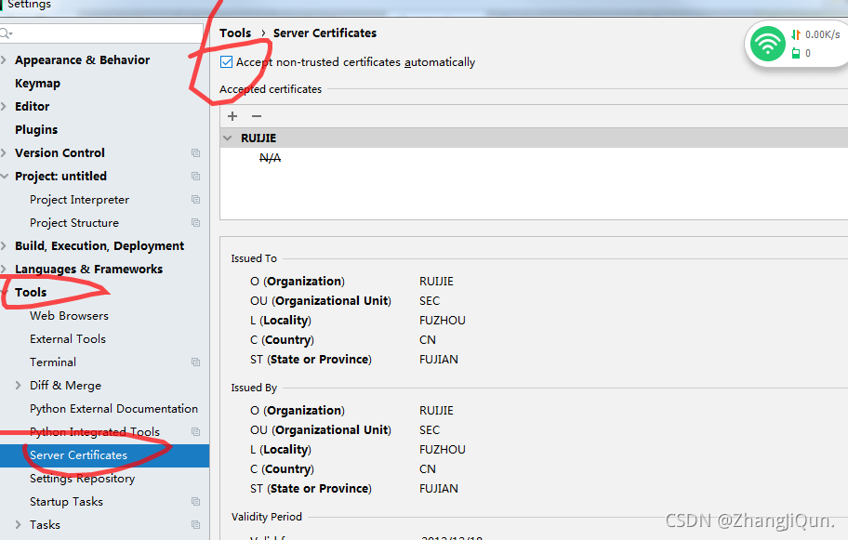Click the settings-share icon beside Startup Tasks
Viewport: 848px width, 540px height.
[x=194, y=501]
